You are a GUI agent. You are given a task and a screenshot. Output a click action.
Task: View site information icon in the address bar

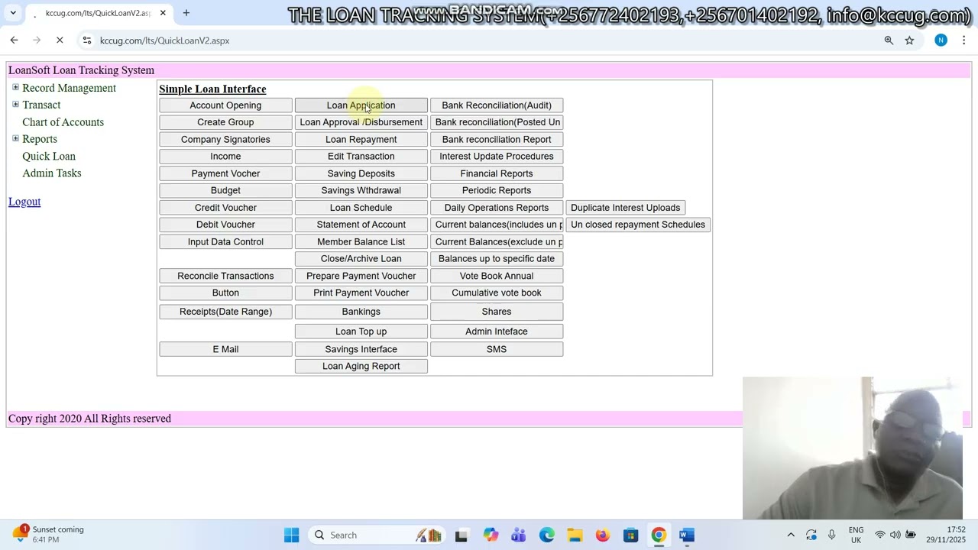coord(87,40)
